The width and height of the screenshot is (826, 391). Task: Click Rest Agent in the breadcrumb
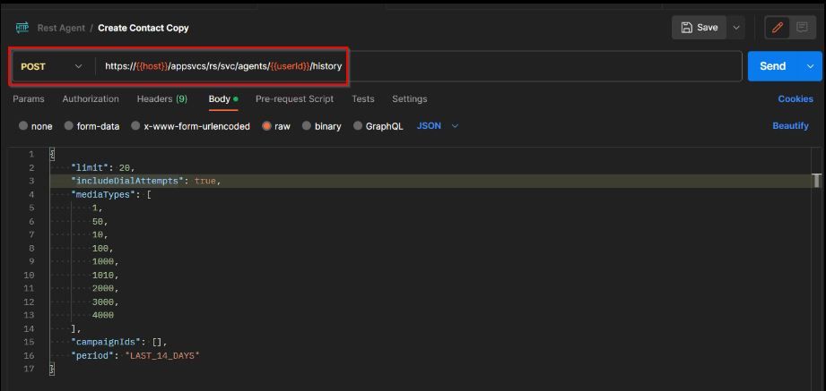point(61,28)
